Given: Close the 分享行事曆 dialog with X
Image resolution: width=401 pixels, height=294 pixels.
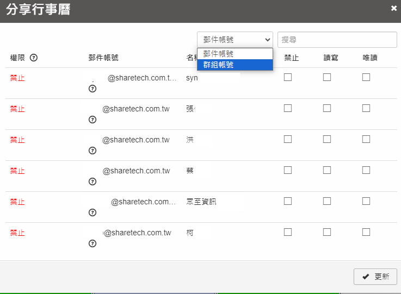Looking at the screenshot, I should (x=394, y=8).
